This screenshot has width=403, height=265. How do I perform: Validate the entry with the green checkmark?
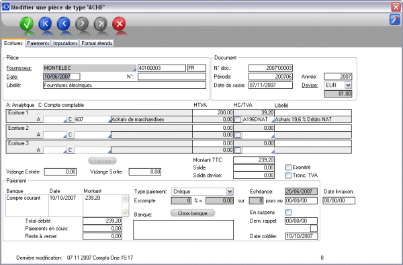[27, 24]
